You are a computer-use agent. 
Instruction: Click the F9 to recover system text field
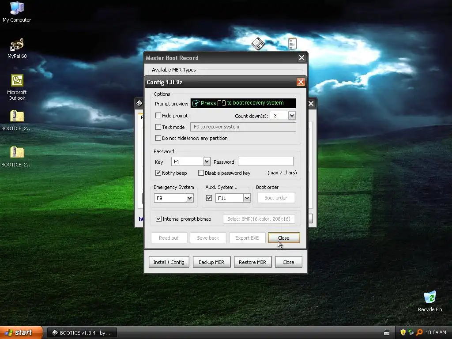click(x=243, y=127)
